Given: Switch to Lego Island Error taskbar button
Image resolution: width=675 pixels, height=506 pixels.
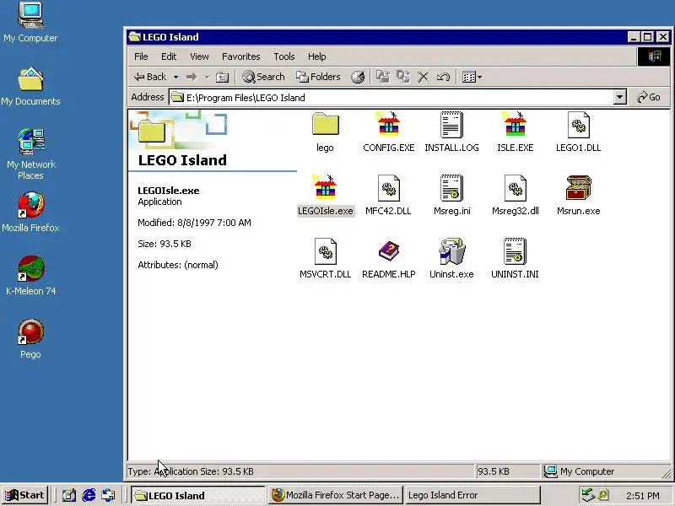Looking at the screenshot, I should [472, 495].
